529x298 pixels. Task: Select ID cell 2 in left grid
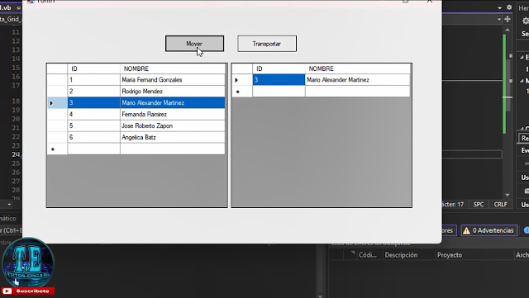93,92
